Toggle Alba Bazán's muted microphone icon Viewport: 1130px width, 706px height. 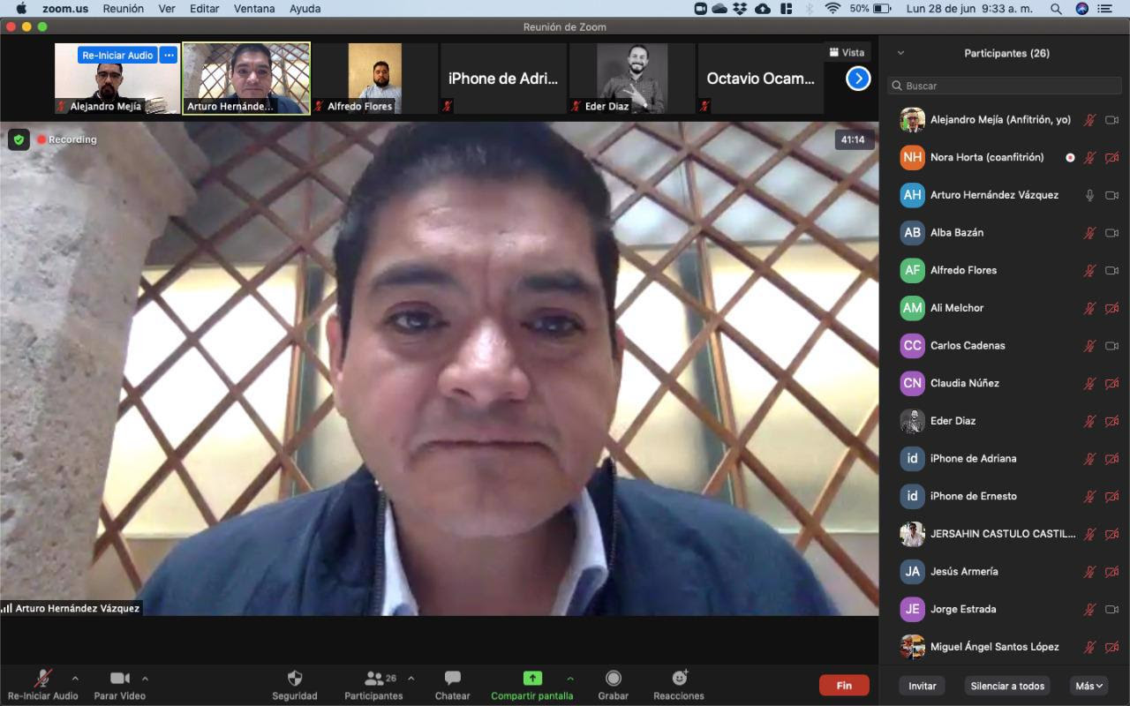(x=1090, y=233)
